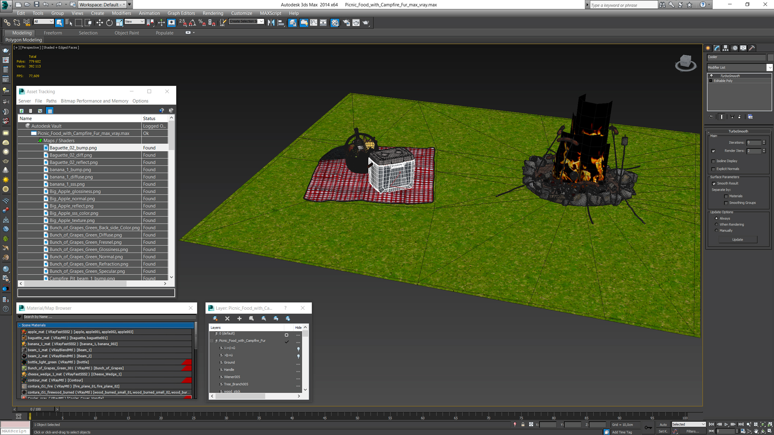Toggle the Angle Snap icon
The image size is (774, 435).
(x=192, y=23)
